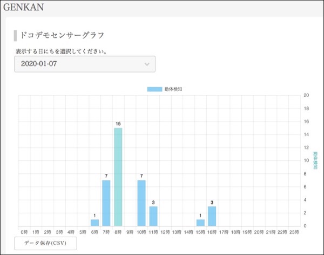Viewport: 324px width, 255px height.
Task: Click the 動体検知 legend label text
Action: click(173, 89)
